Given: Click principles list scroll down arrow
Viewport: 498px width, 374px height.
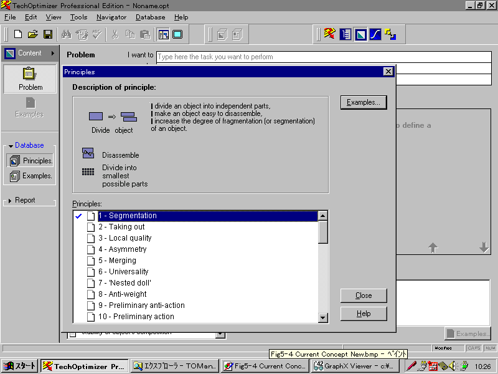Looking at the screenshot, I should click(322, 318).
